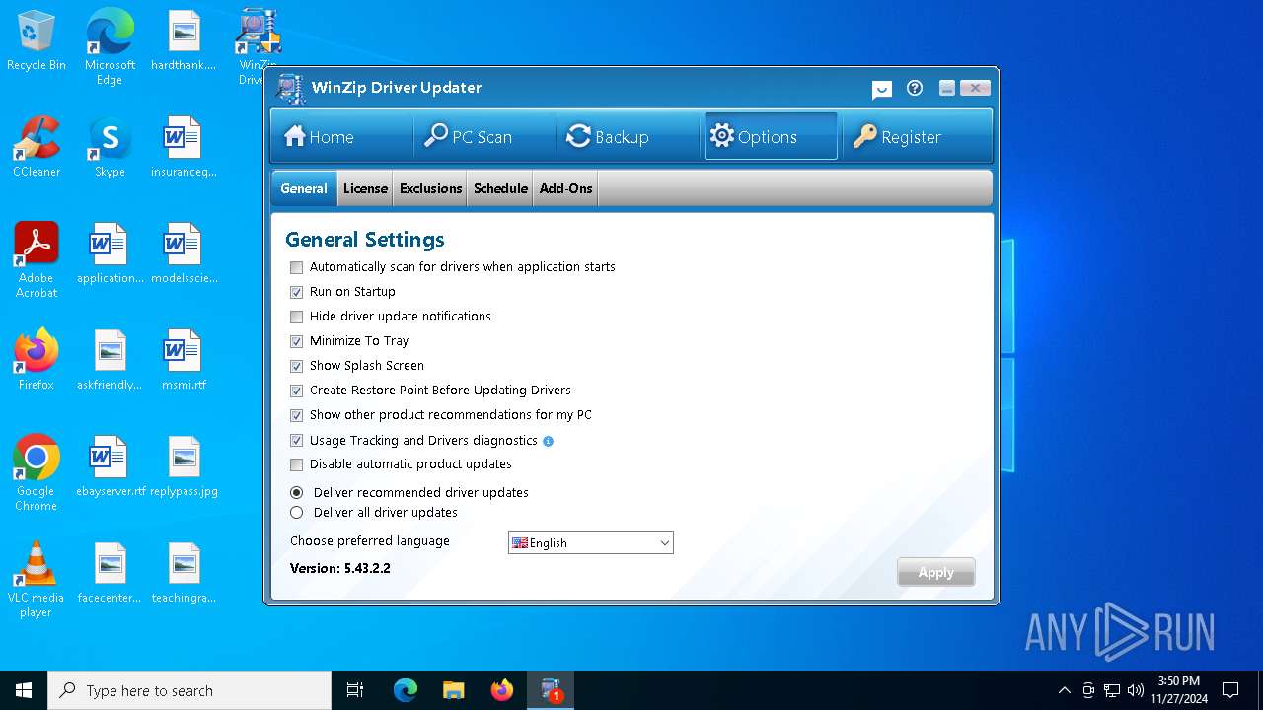Switch to the Add-Ons tab

[x=566, y=188]
